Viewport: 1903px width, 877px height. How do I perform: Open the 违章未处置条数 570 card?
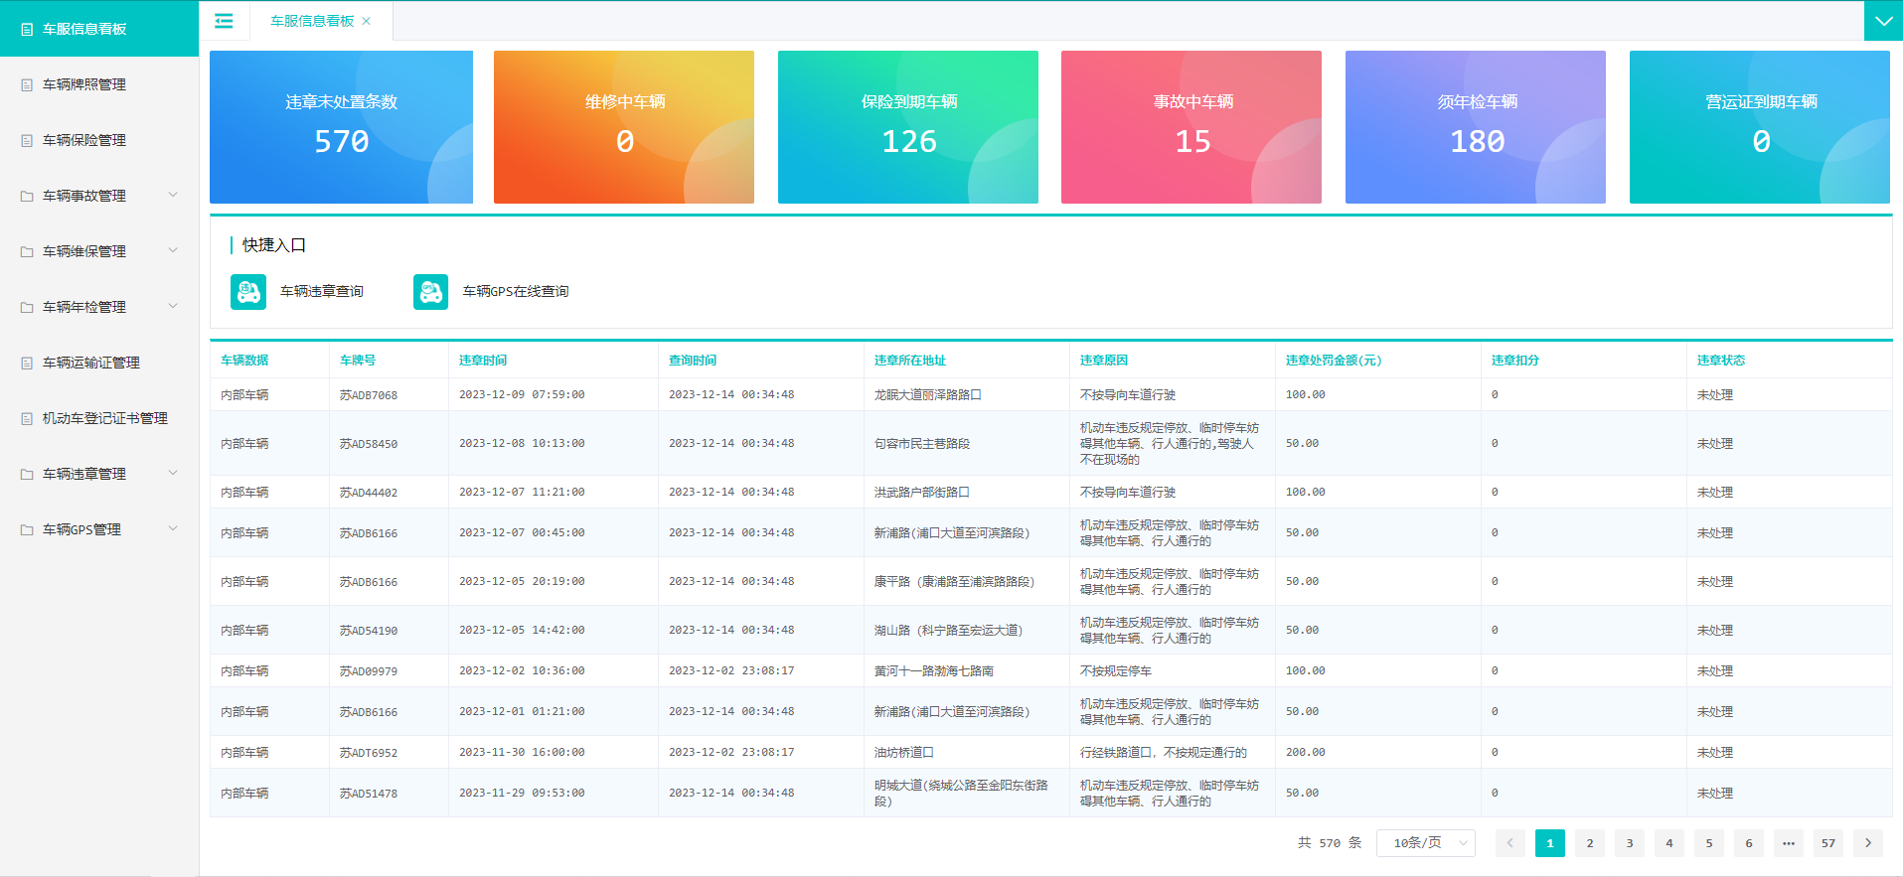[341, 127]
